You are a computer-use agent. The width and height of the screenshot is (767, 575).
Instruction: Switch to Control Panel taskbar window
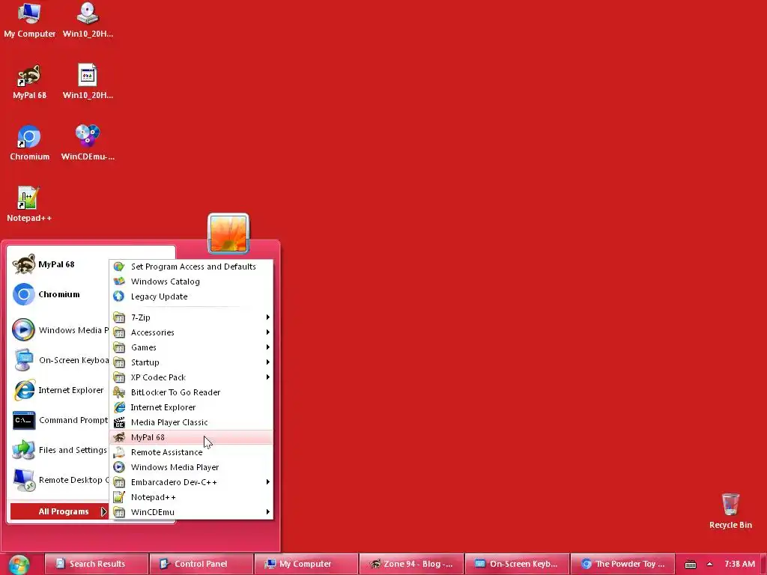201,564
